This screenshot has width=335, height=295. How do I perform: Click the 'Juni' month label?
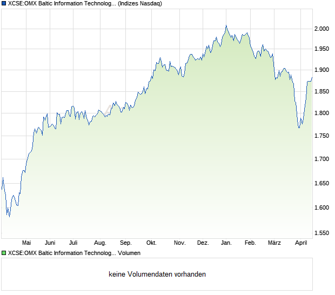click(x=50, y=243)
